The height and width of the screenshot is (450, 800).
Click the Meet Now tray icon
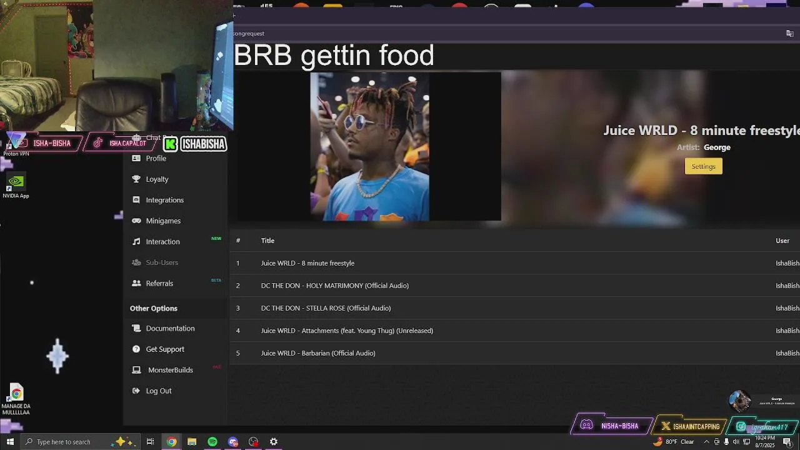(x=716, y=442)
